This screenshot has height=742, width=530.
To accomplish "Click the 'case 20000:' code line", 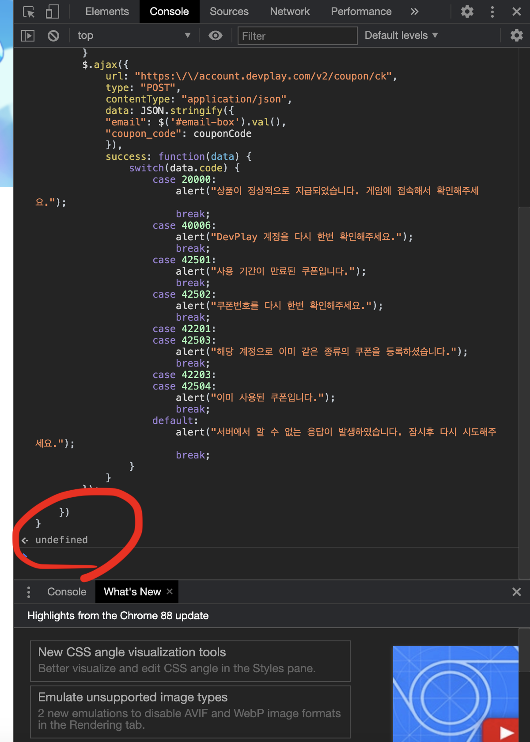I will pos(184,179).
